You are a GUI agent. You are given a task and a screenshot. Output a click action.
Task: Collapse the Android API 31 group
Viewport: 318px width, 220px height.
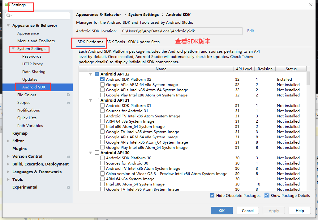click(90, 100)
